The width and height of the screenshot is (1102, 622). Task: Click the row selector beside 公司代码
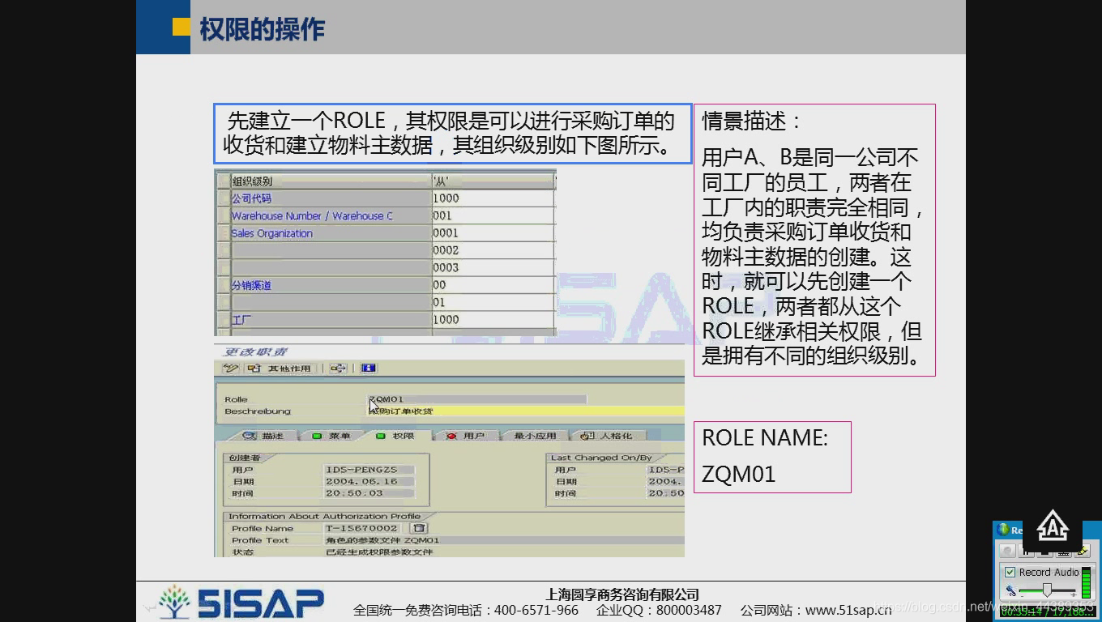tap(224, 198)
